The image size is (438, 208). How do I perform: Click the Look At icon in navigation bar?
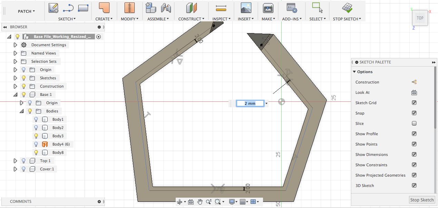(x=191, y=202)
